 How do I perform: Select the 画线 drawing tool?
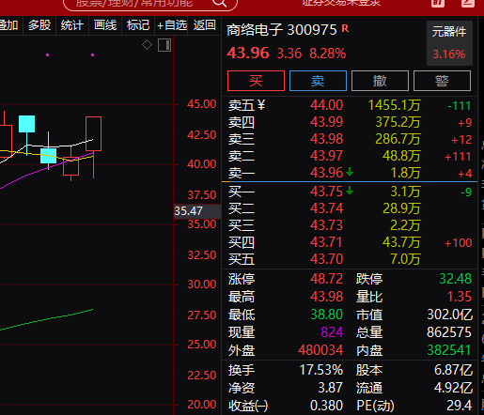(x=105, y=25)
